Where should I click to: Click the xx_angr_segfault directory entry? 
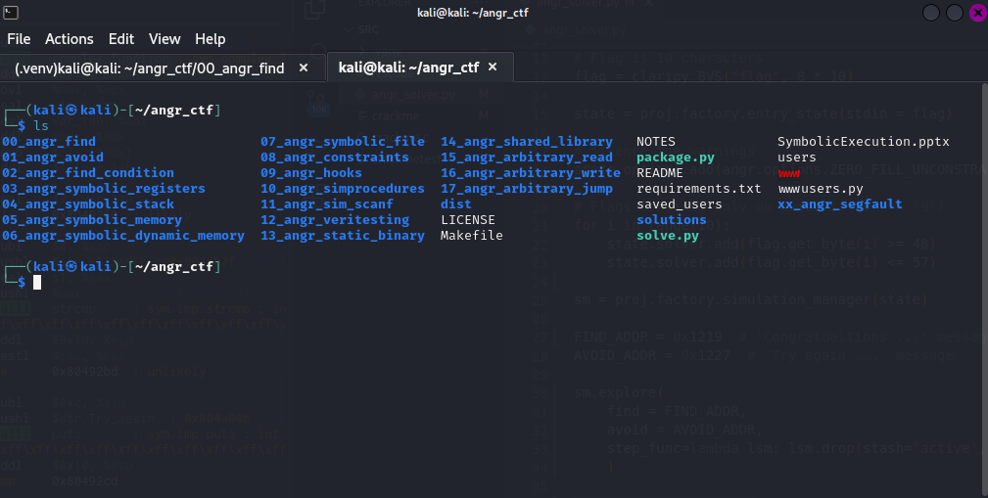point(839,204)
